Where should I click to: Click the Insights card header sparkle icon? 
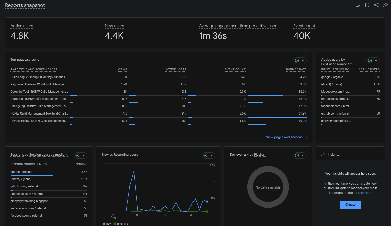pos(323,155)
